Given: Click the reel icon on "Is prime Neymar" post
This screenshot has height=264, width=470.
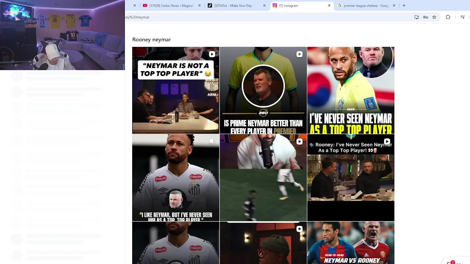Looking at the screenshot, I should click(299, 54).
